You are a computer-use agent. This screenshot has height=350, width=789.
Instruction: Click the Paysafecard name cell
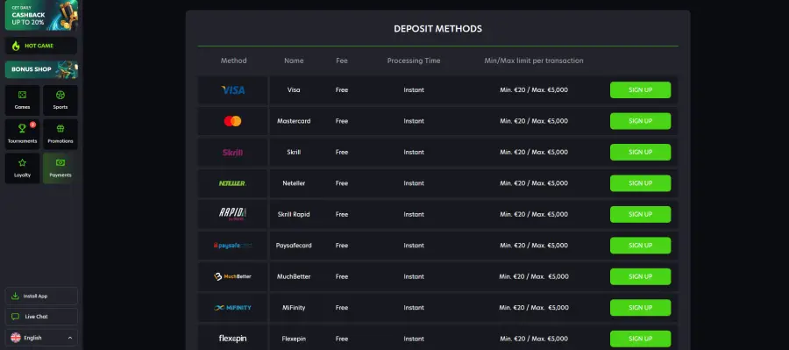tap(294, 246)
